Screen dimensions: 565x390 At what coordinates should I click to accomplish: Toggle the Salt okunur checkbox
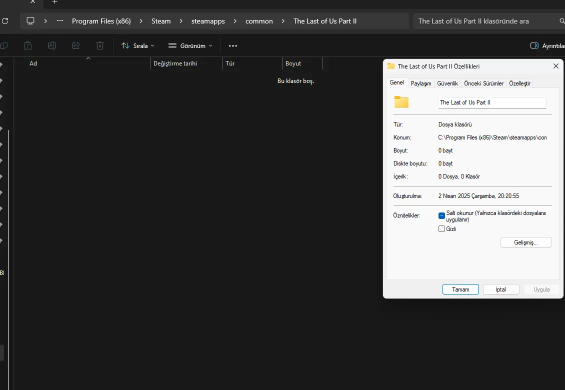(442, 216)
